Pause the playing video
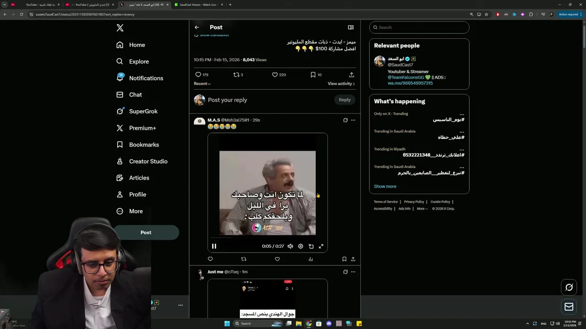 [x=214, y=246]
